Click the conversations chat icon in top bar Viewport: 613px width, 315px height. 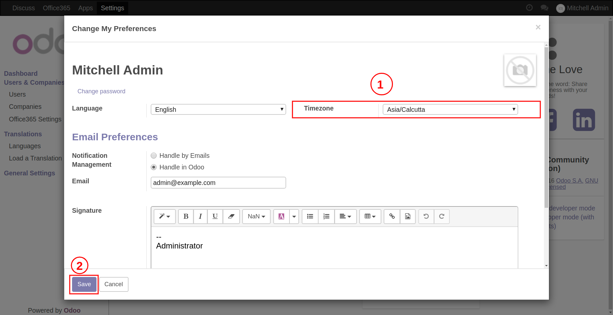(544, 8)
